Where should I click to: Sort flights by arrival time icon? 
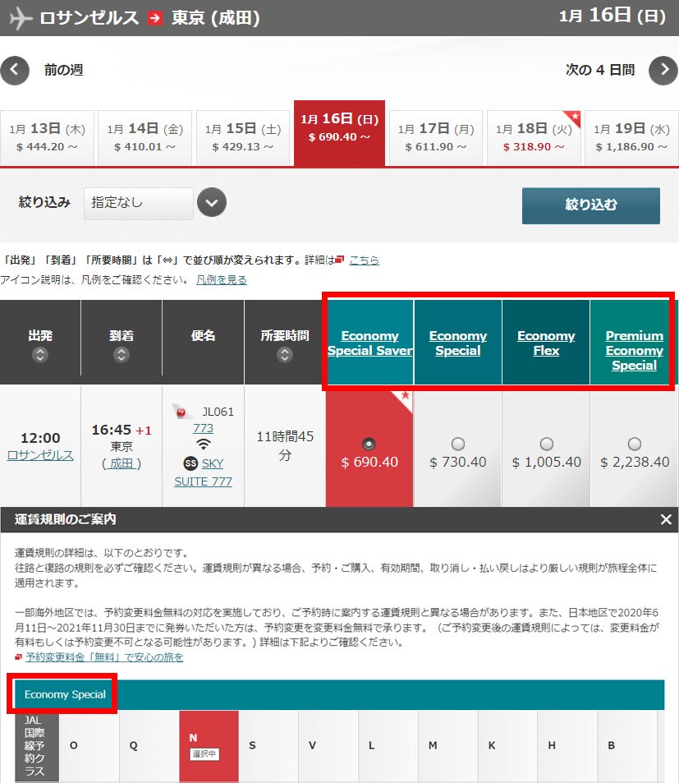(122, 355)
